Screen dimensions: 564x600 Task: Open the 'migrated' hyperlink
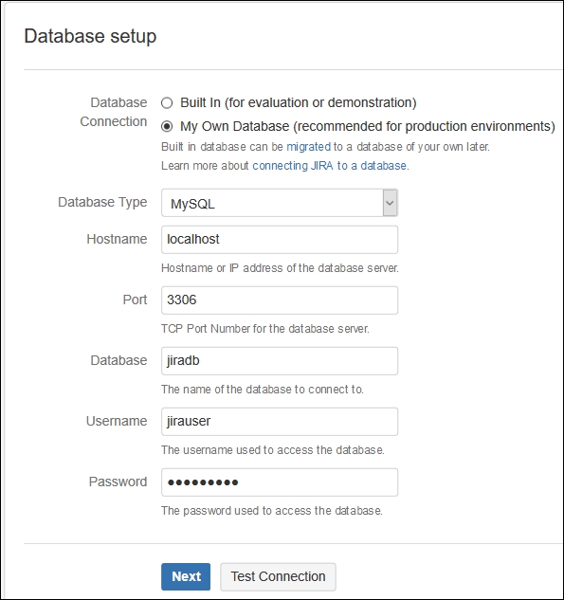tap(308, 147)
